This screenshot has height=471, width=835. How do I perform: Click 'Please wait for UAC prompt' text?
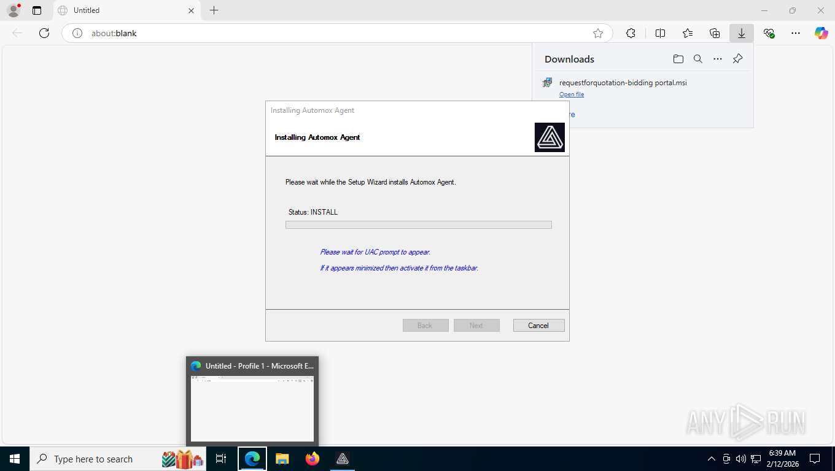[375, 252]
